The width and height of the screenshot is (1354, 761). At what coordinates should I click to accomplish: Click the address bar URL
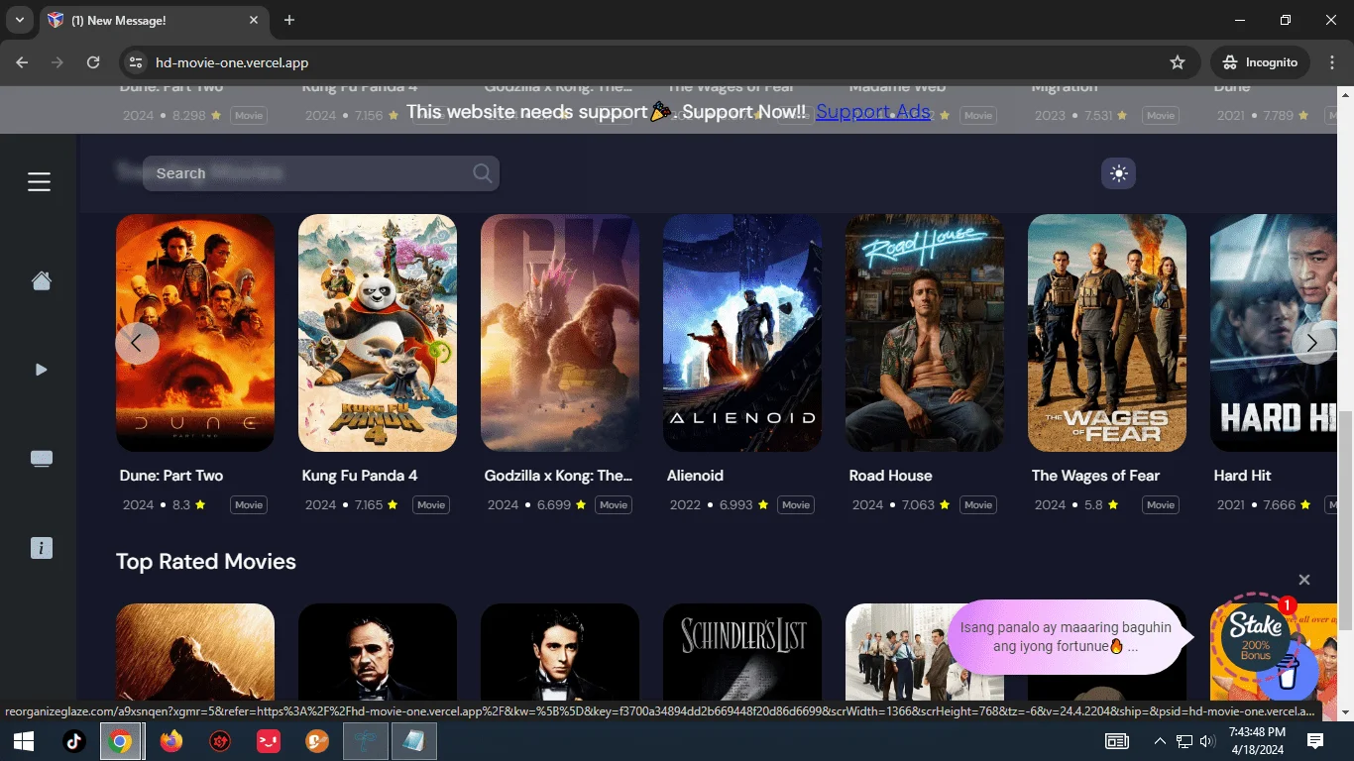point(232,62)
